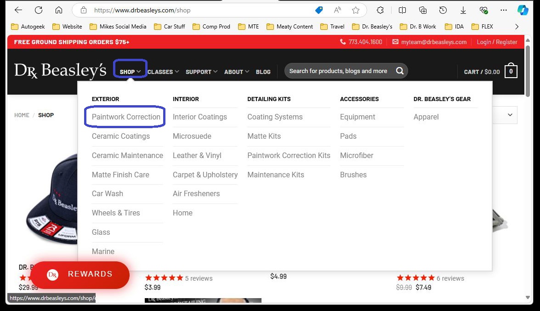
Task: Select Air Fresheners menu entry
Action: pyautogui.click(x=196, y=193)
